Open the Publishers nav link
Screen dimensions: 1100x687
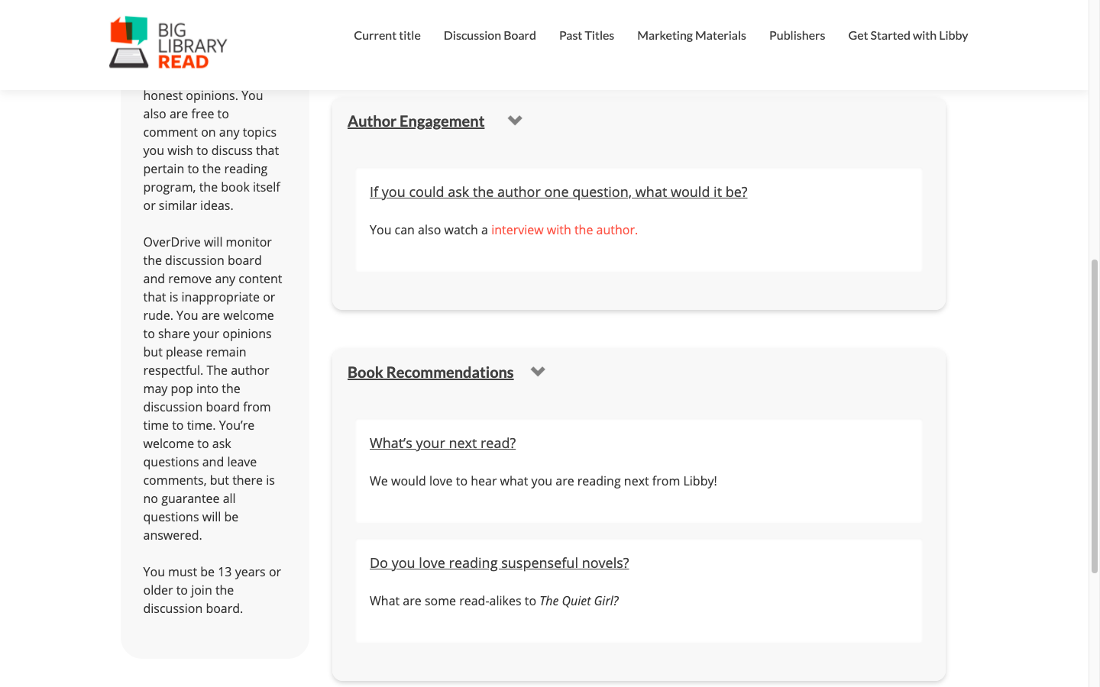point(797,35)
